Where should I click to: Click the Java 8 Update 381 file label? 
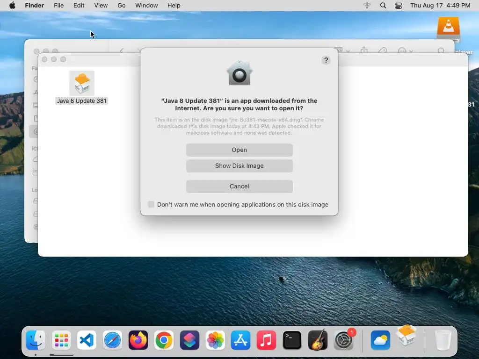[x=81, y=101]
